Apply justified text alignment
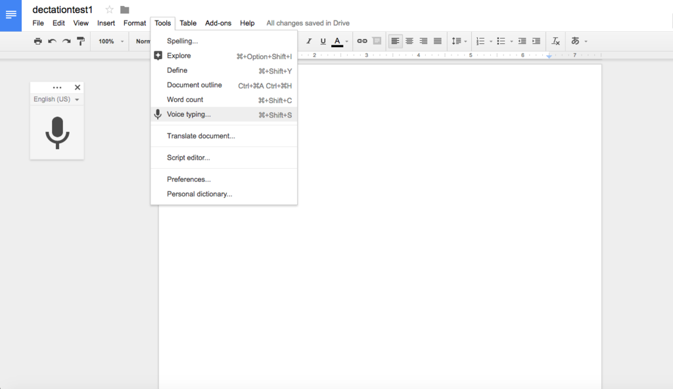The image size is (673, 389). click(437, 41)
